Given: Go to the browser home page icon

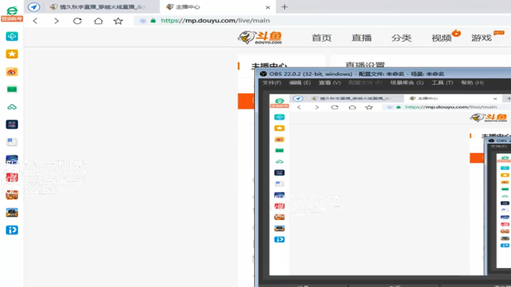Looking at the screenshot, I should coord(98,21).
